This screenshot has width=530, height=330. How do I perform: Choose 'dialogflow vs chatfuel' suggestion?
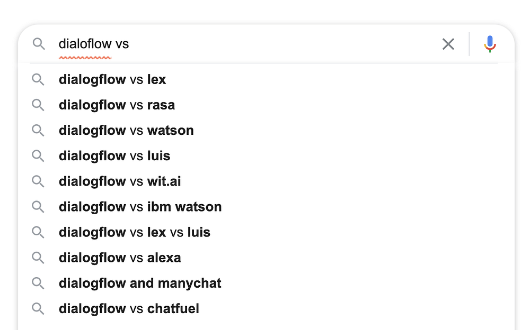click(x=129, y=308)
